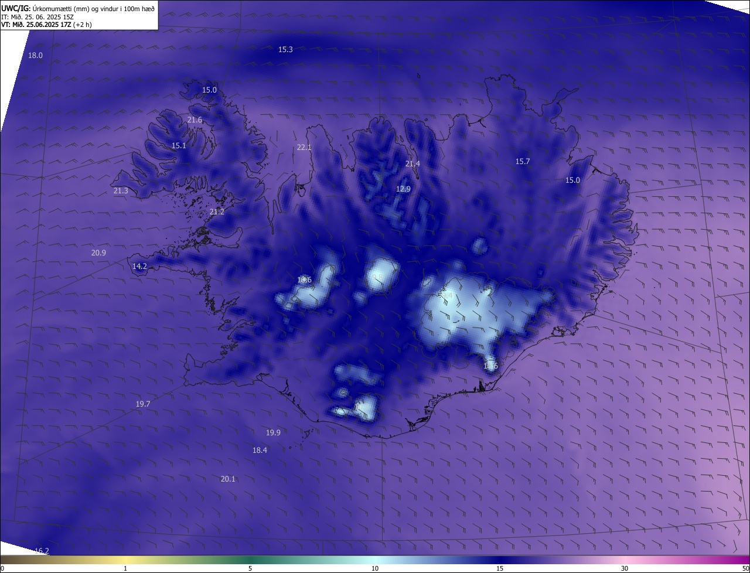Click the 21.2 value label

coord(217,212)
